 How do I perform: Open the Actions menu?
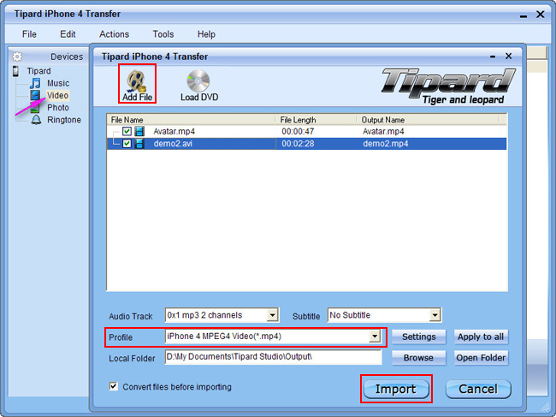tap(114, 34)
